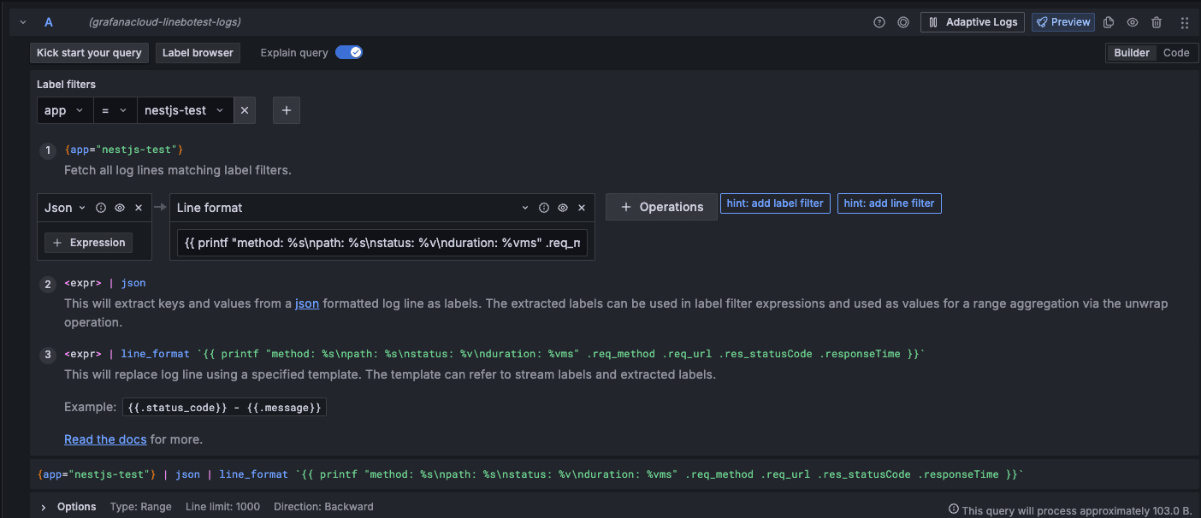Remove the app label filter

pos(245,110)
